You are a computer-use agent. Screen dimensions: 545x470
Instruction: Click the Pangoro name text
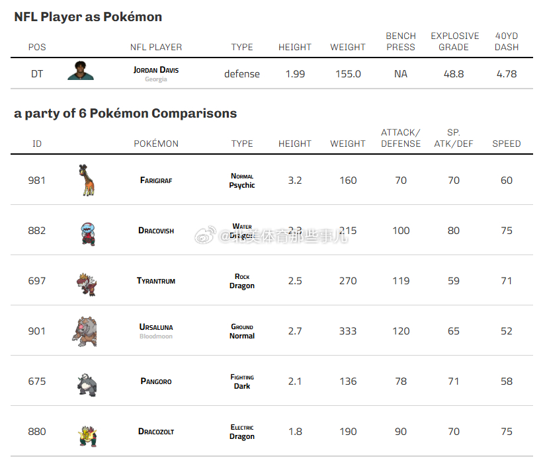click(x=156, y=381)
